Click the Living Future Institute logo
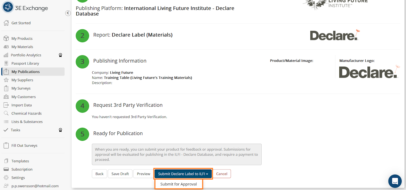The height and width of the screenshot is (190, 406). coord(335,5)
